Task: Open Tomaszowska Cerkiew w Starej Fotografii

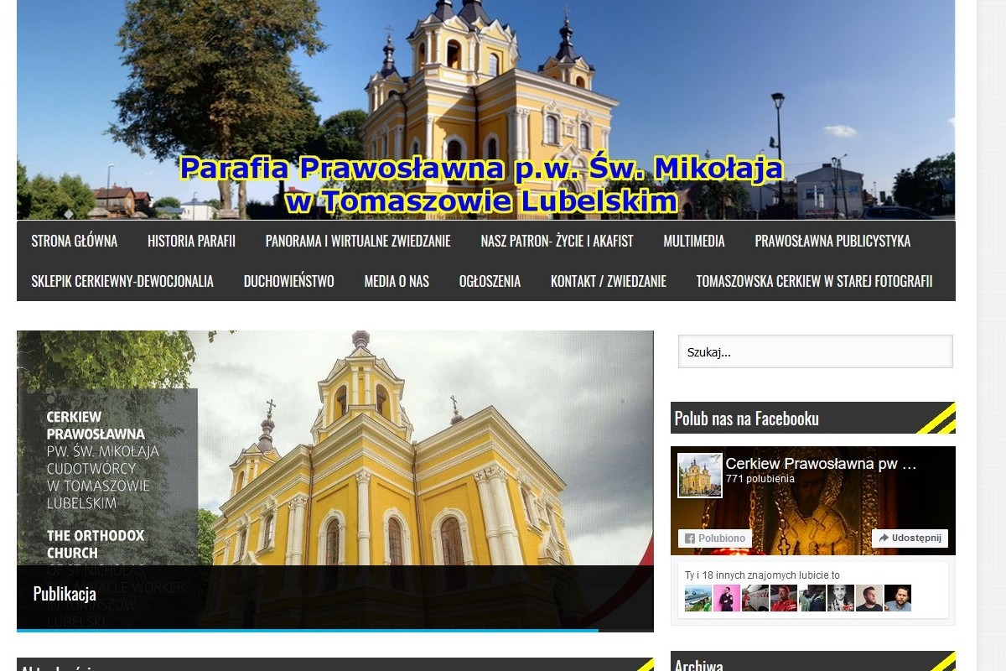Action: point(814,281)
